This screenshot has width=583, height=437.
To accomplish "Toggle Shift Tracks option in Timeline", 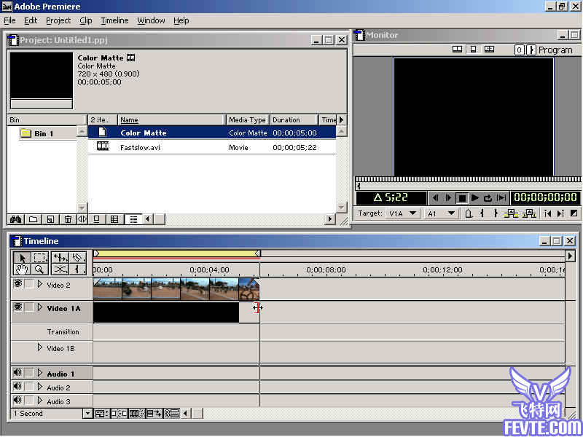I will click(x=154, y=413).
